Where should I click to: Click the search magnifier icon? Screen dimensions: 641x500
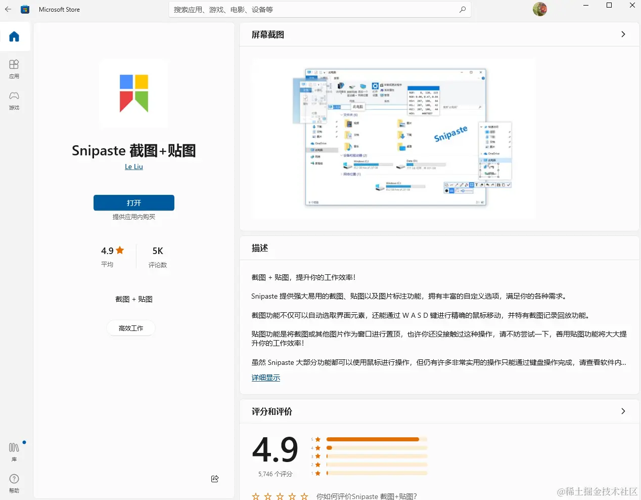(462, 10)
